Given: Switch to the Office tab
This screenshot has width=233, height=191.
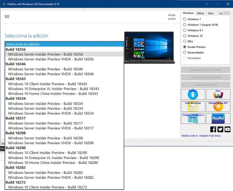Looking at the screenshot, I should coord(200,13).
